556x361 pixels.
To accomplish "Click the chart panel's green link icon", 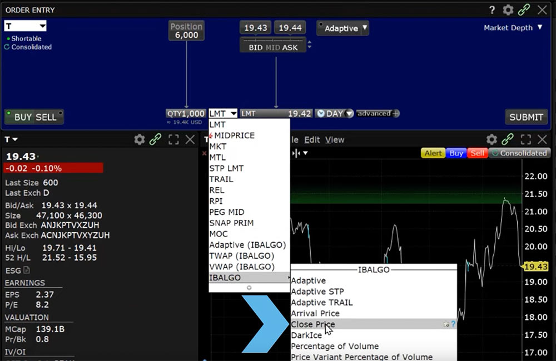I will point(508,139).
